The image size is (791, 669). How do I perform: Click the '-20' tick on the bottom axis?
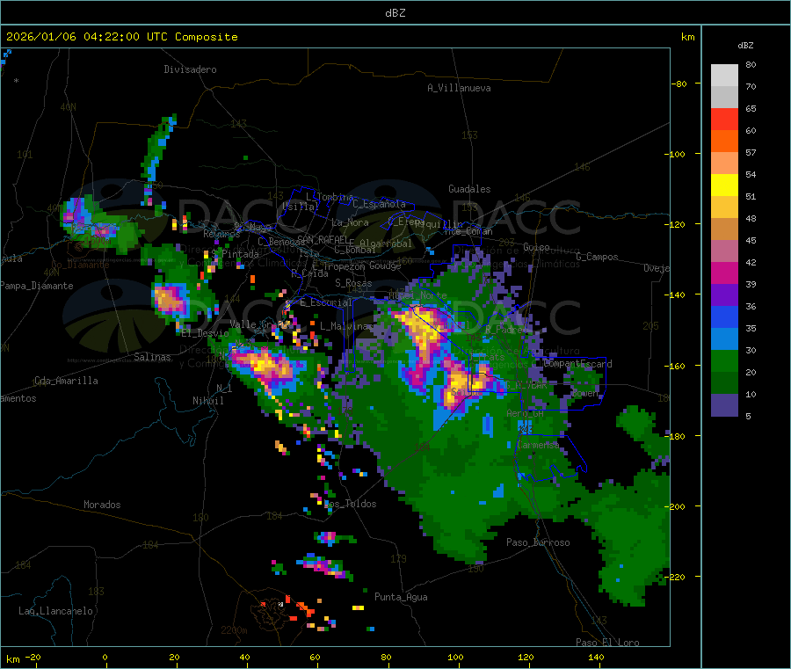click(33, 658)
